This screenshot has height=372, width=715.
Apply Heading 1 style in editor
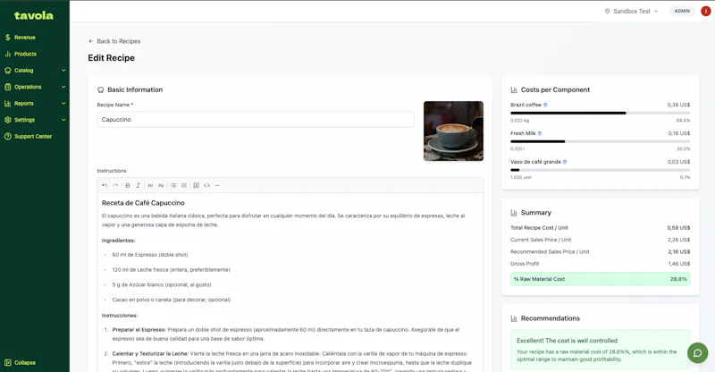coord(150,185)
